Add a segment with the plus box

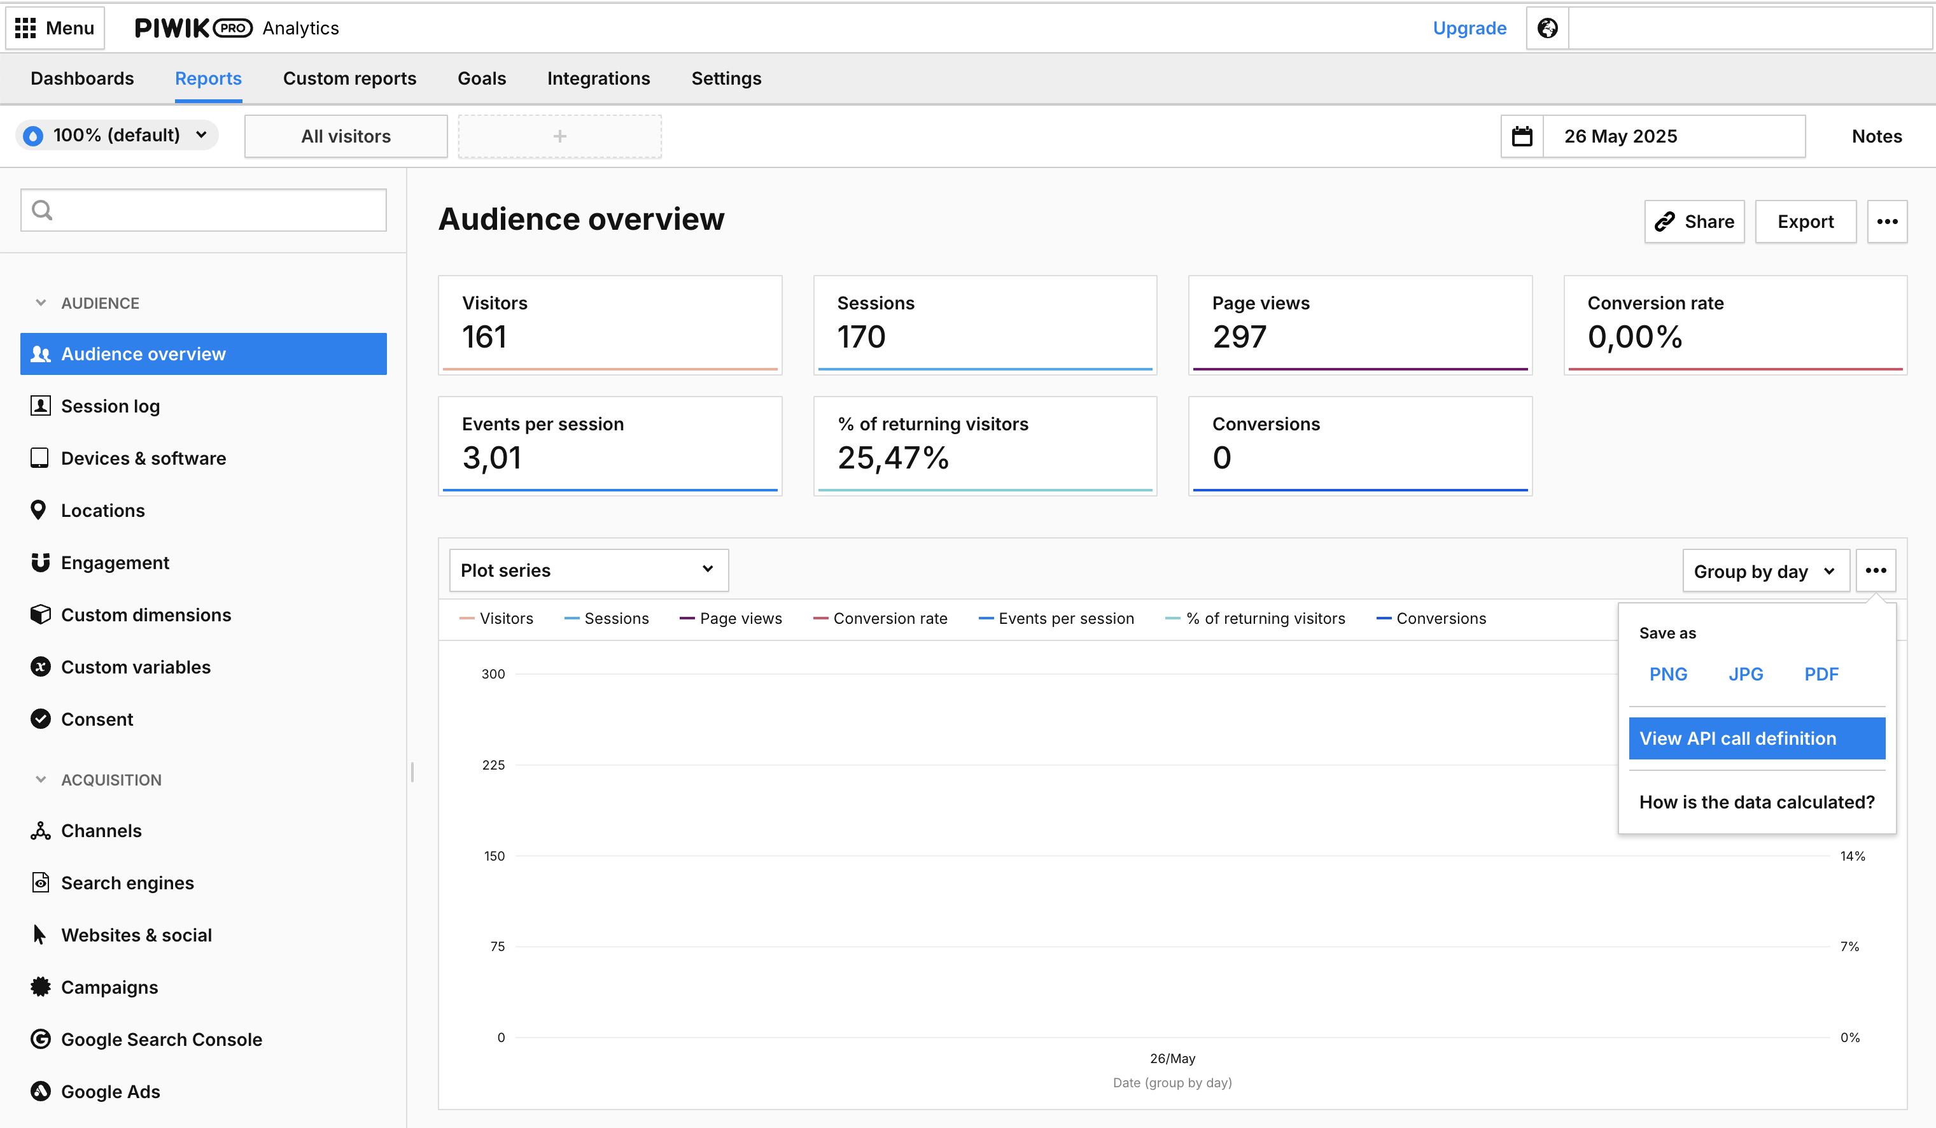coord(560,137)
